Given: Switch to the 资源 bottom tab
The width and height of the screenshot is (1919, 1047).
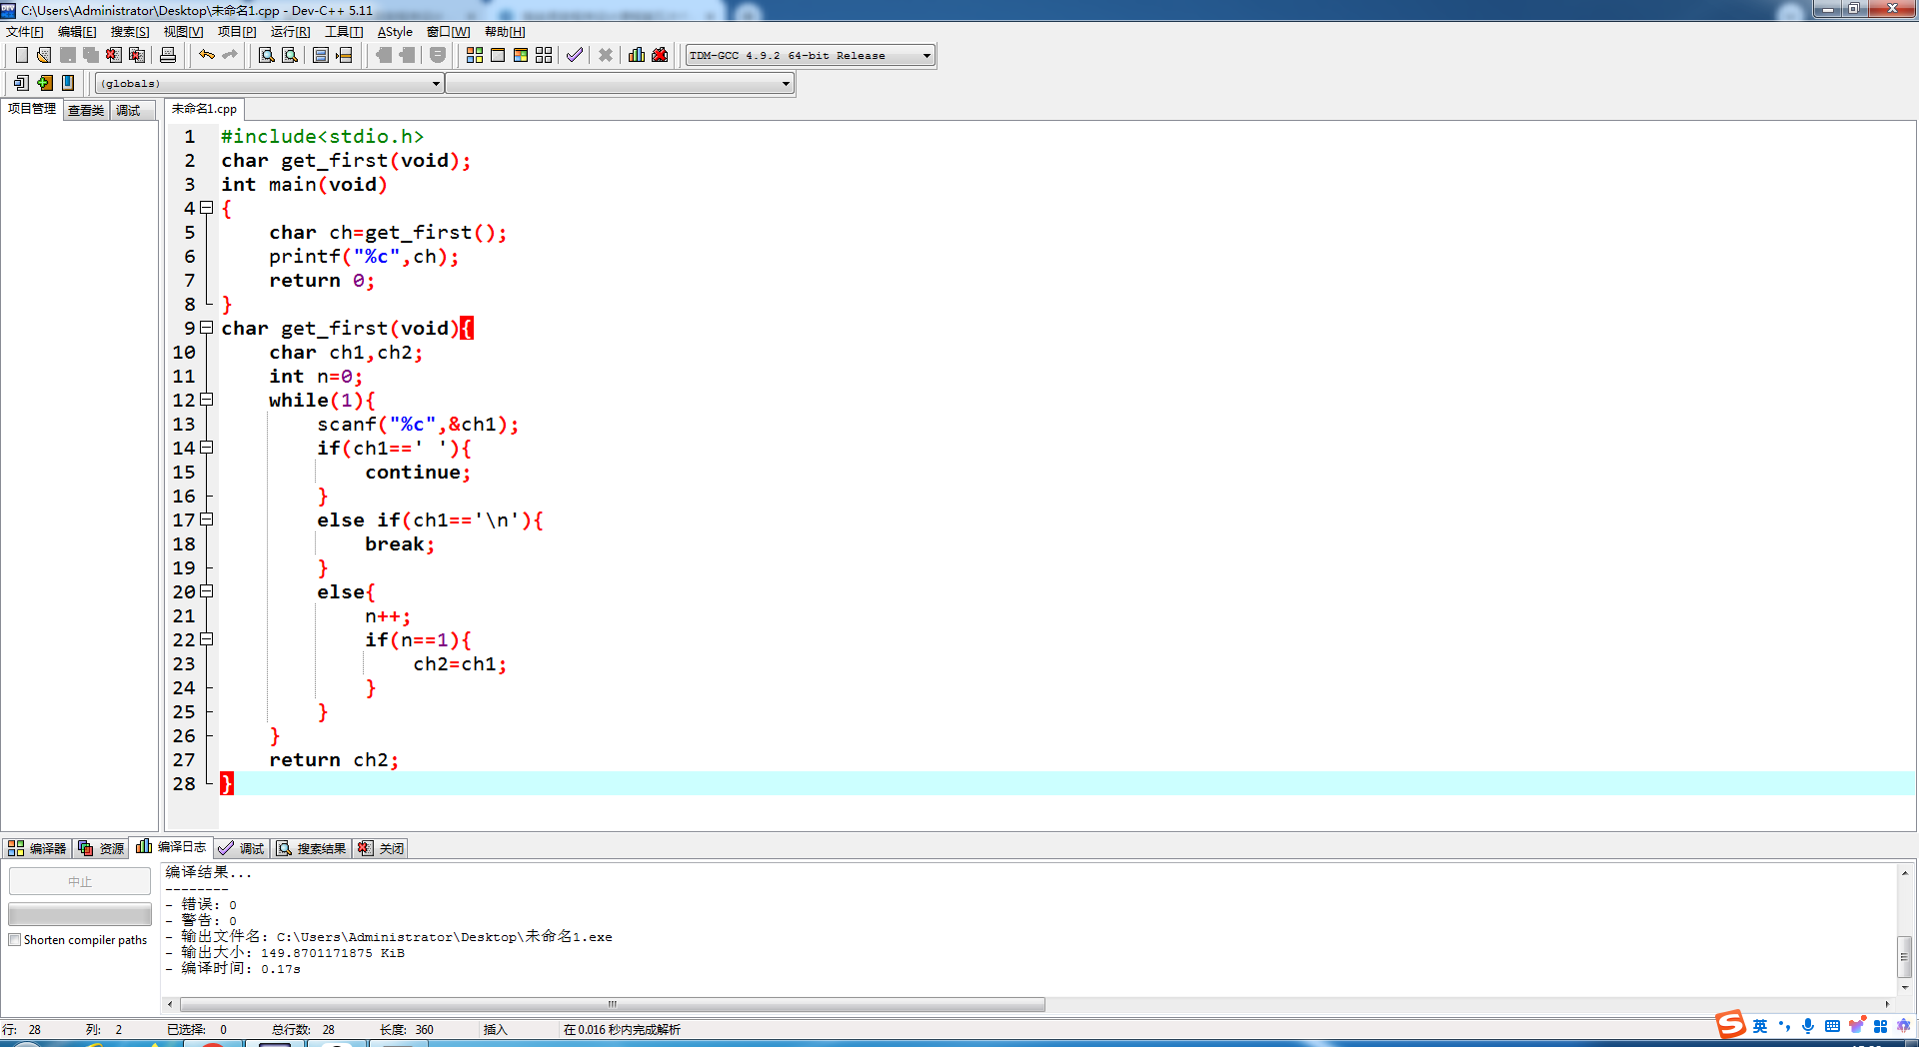Looking at the screenshot, I should click(x=101, y=848).
